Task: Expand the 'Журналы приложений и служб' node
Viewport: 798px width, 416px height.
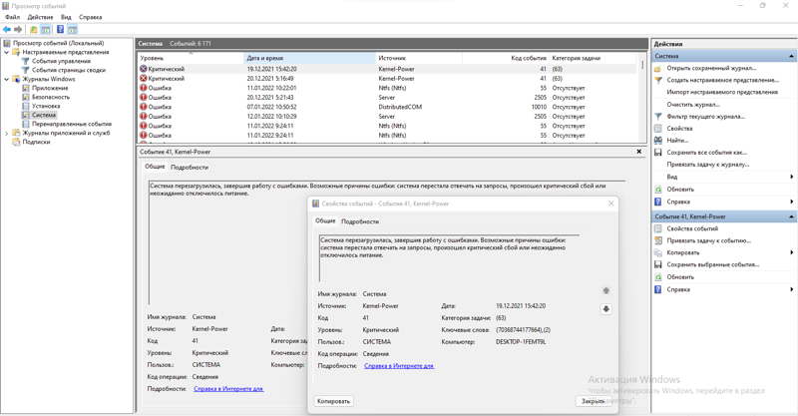Action: coord(7,133)
